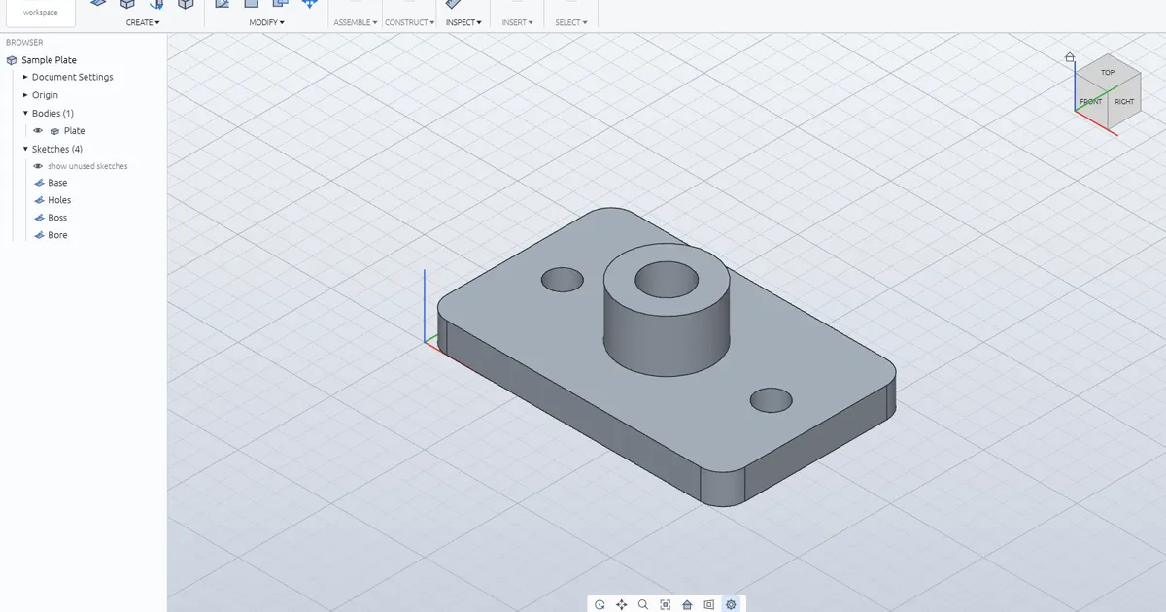
Task: Click the show unused sketches text
Action: pyautogui.click(x=87, y=166)
